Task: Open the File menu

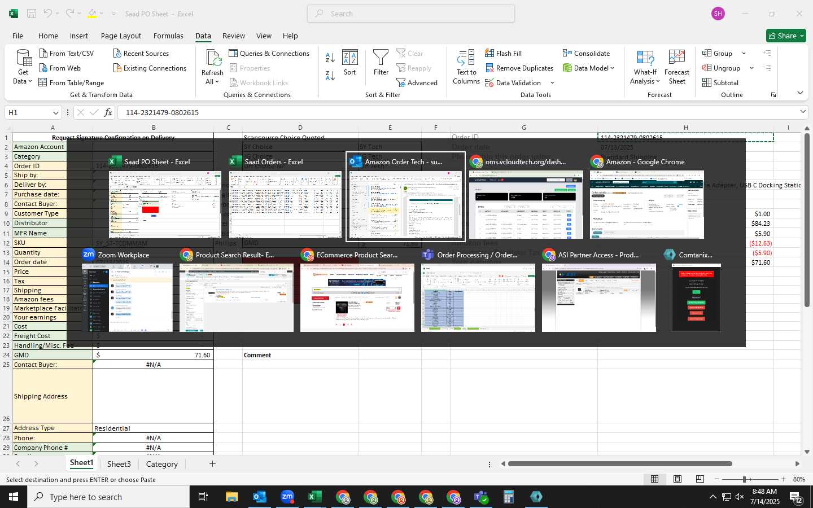Action: coord(18,36)
